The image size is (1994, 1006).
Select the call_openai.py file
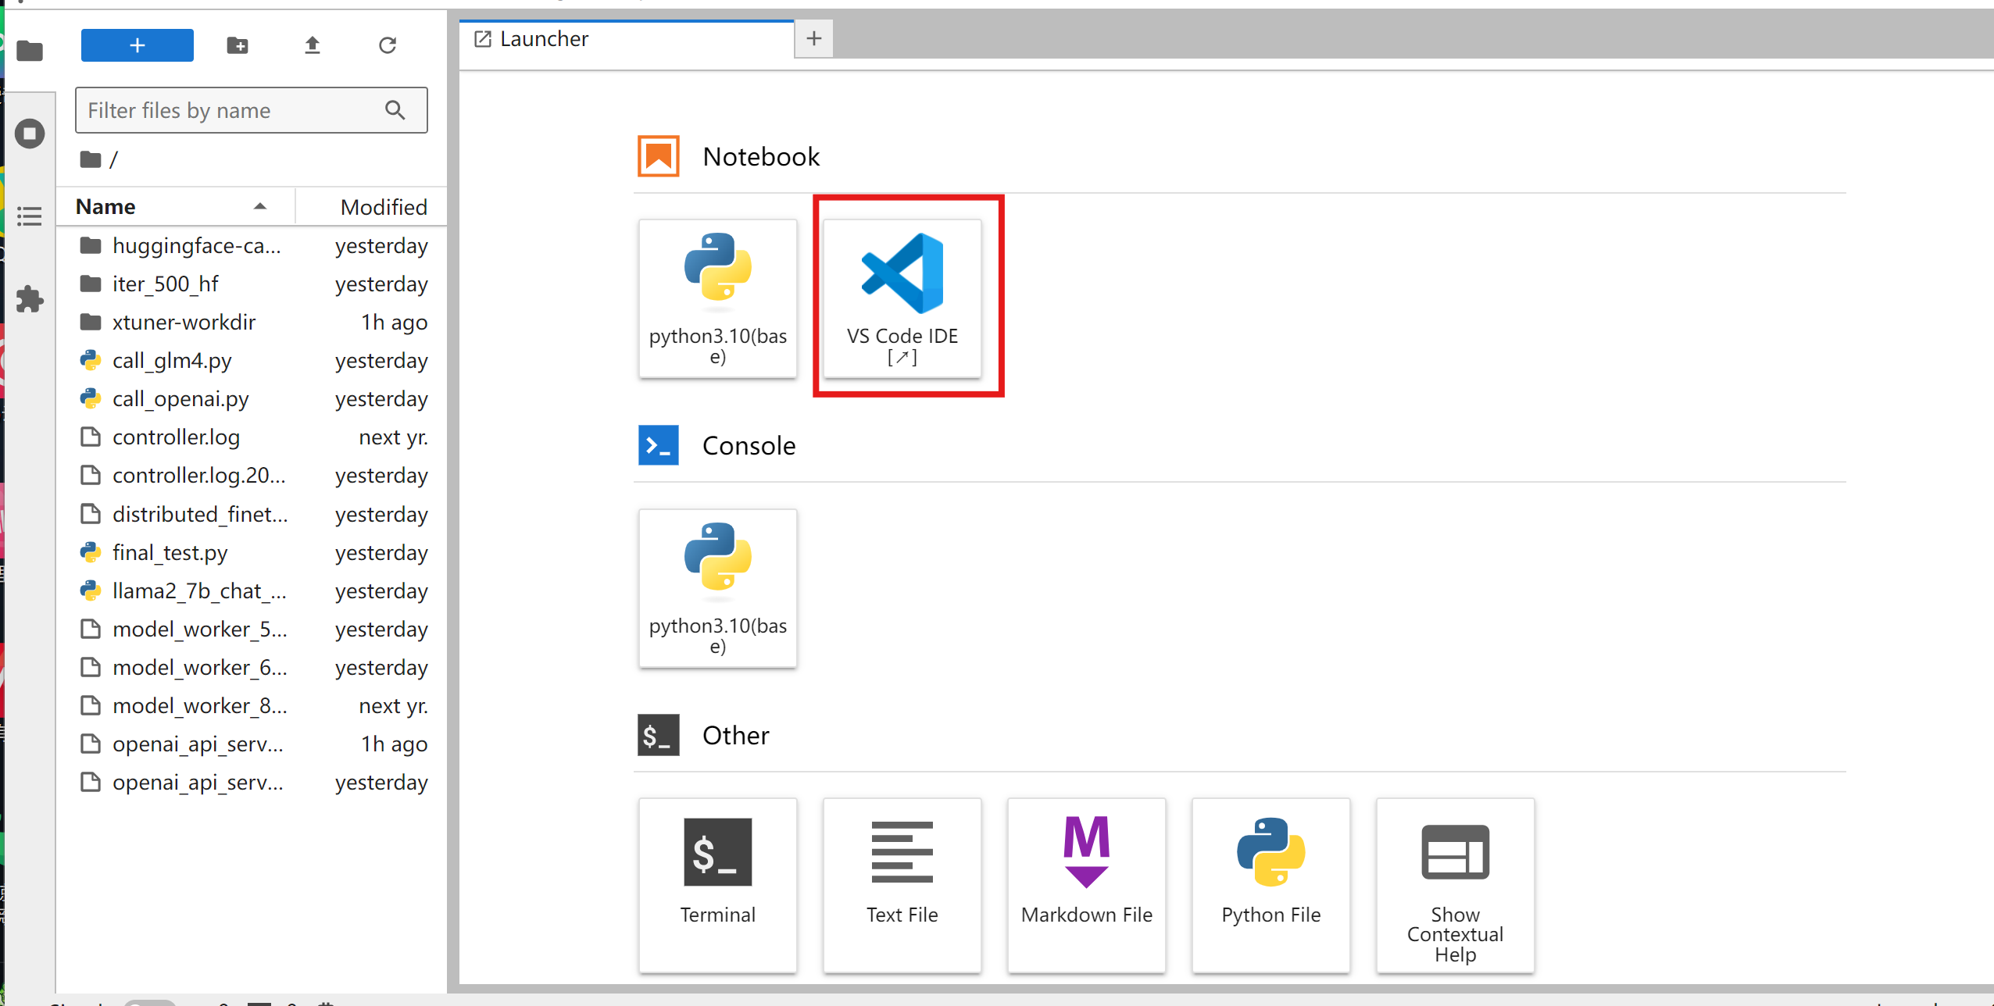253,399
